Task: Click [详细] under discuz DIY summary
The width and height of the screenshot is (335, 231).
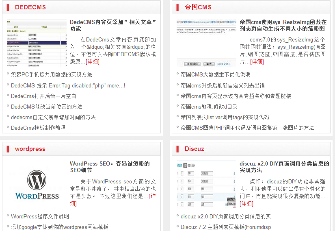Action: [x=246, y=203]
